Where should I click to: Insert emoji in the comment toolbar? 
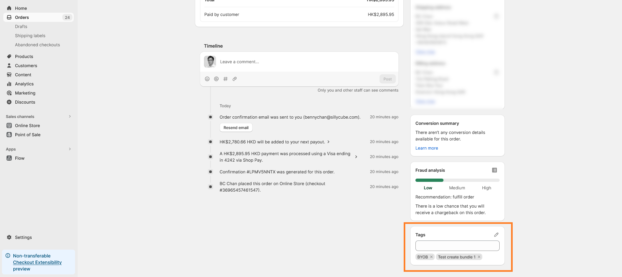[207, 79]
